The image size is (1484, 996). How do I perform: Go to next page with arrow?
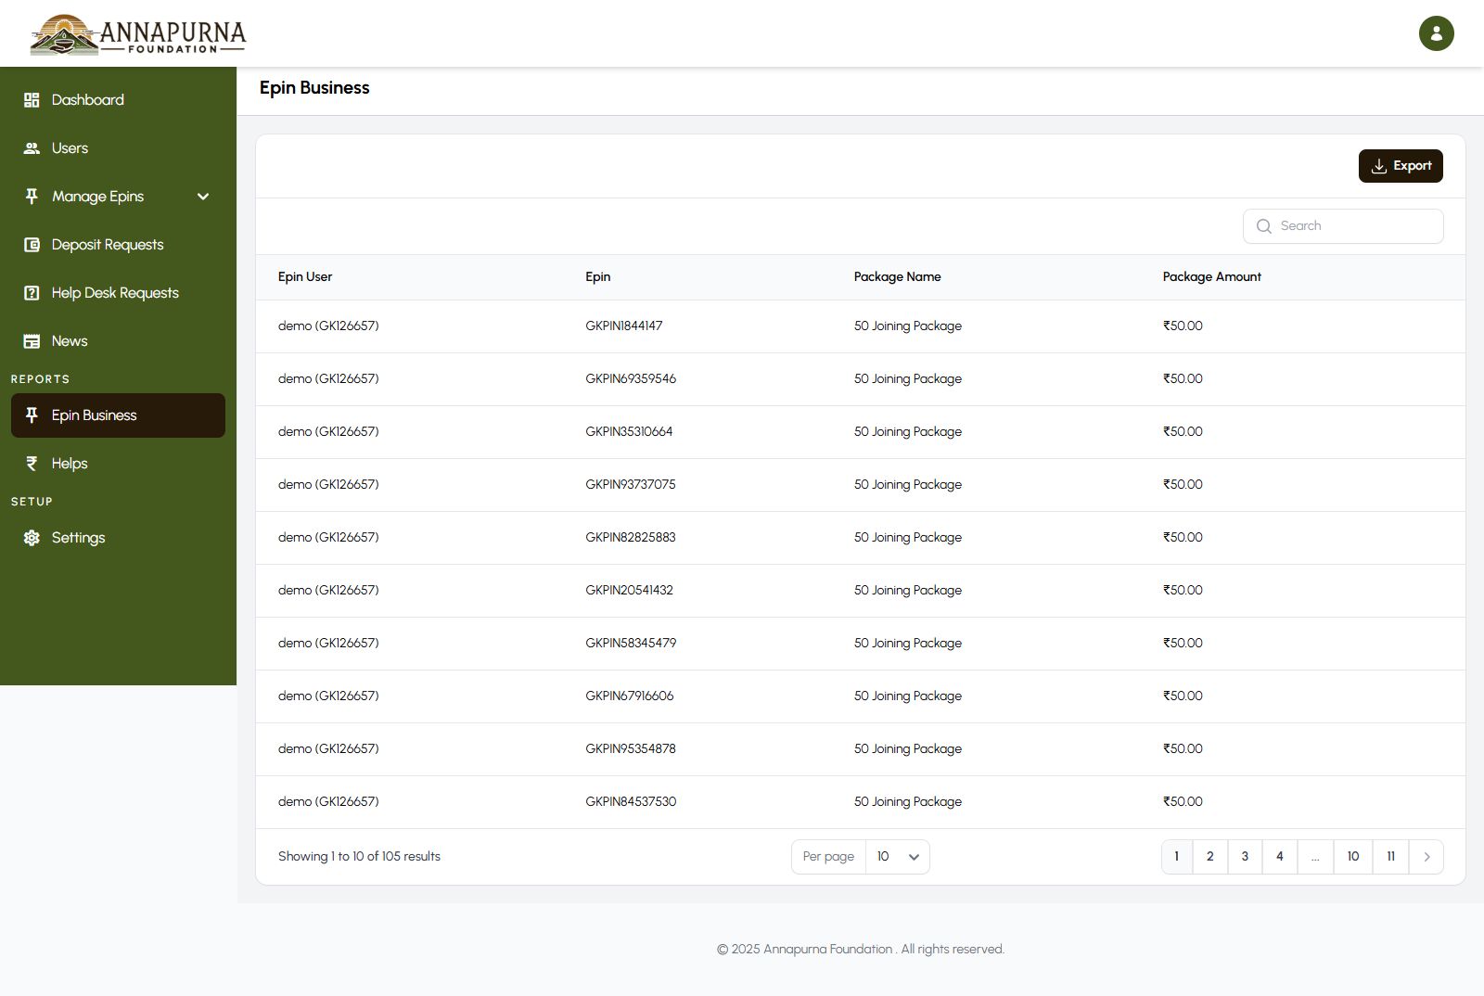click(1426, 857)
